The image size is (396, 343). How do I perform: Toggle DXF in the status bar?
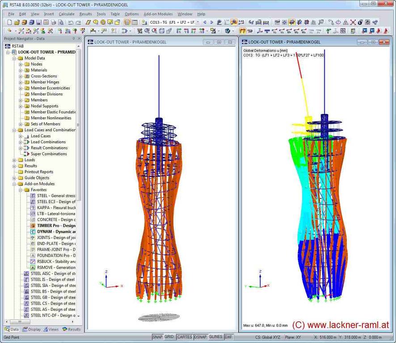(228, 337)
